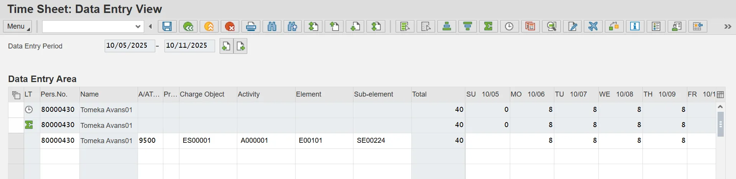
Task: Click the vertical scrollbar handle of the table
Action: (x=720, y=124)
